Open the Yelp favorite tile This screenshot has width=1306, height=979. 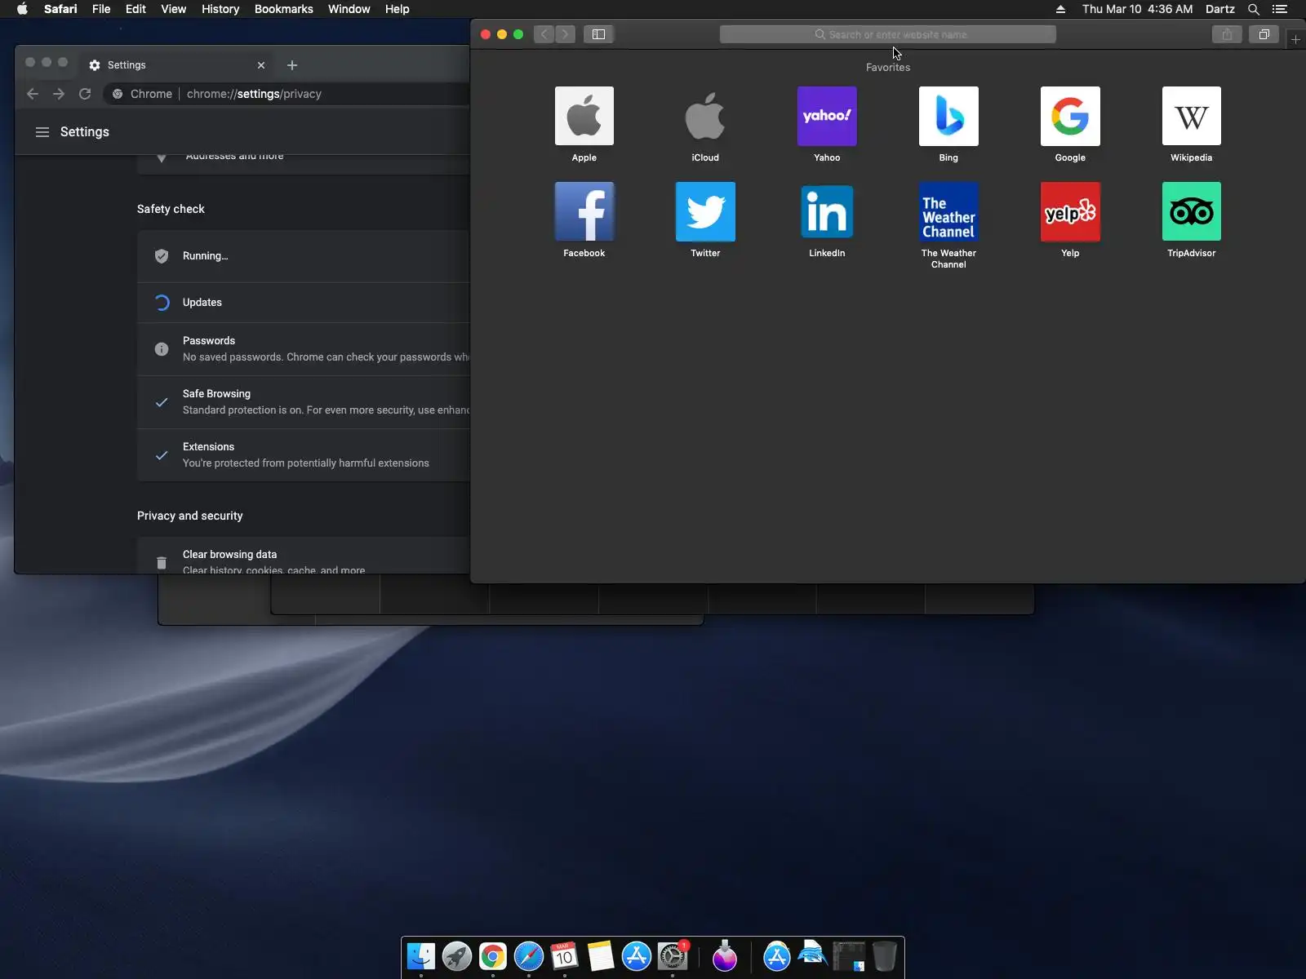point(1070,212)
